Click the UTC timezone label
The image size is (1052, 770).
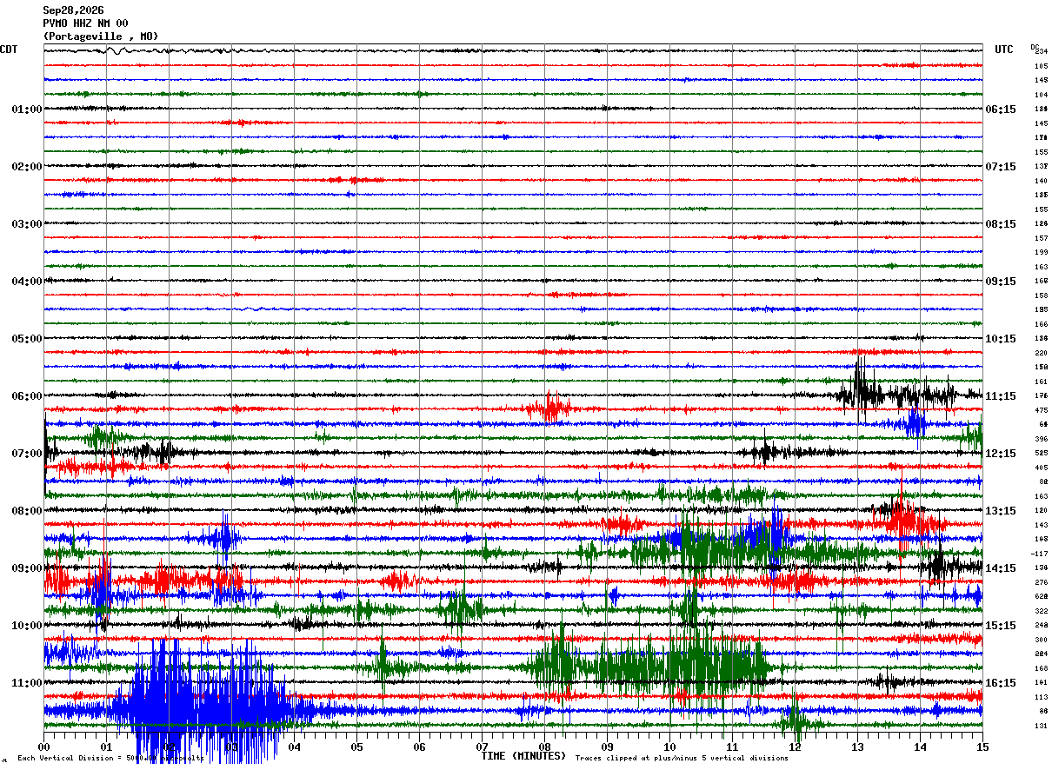coord(1004,50)
